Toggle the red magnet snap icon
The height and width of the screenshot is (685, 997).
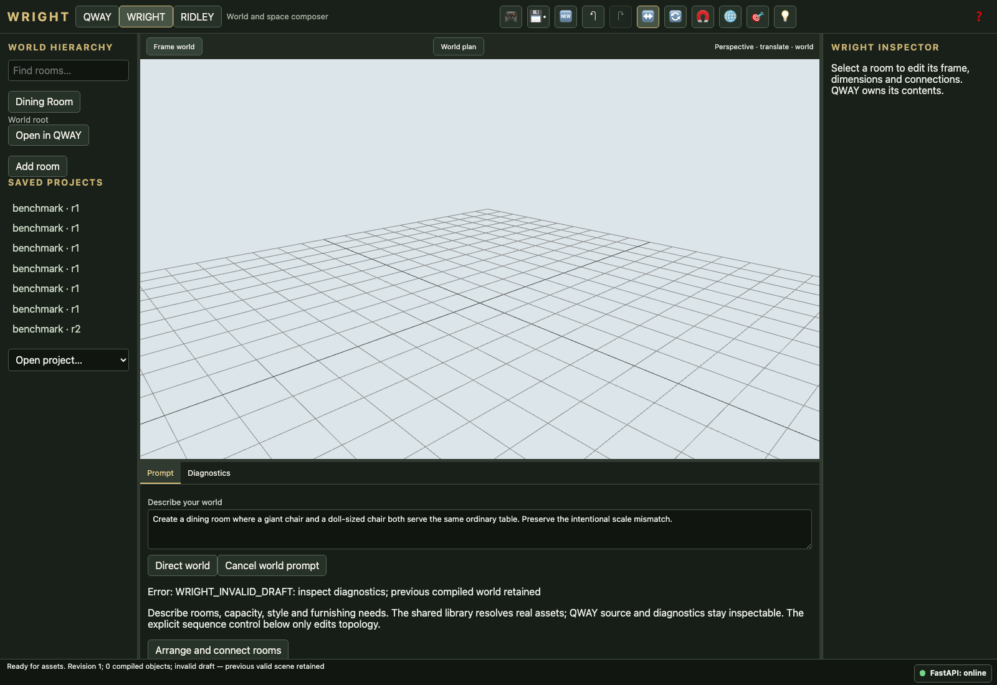(x=703, y=17)
